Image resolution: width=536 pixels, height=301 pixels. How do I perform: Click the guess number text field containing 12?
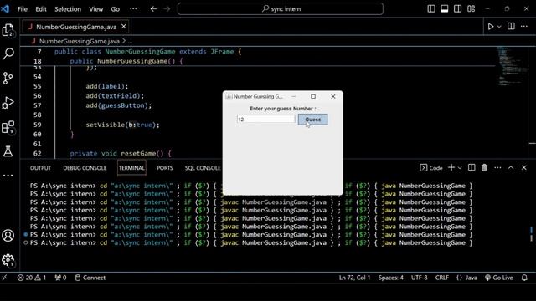click(x=266, y=119)
